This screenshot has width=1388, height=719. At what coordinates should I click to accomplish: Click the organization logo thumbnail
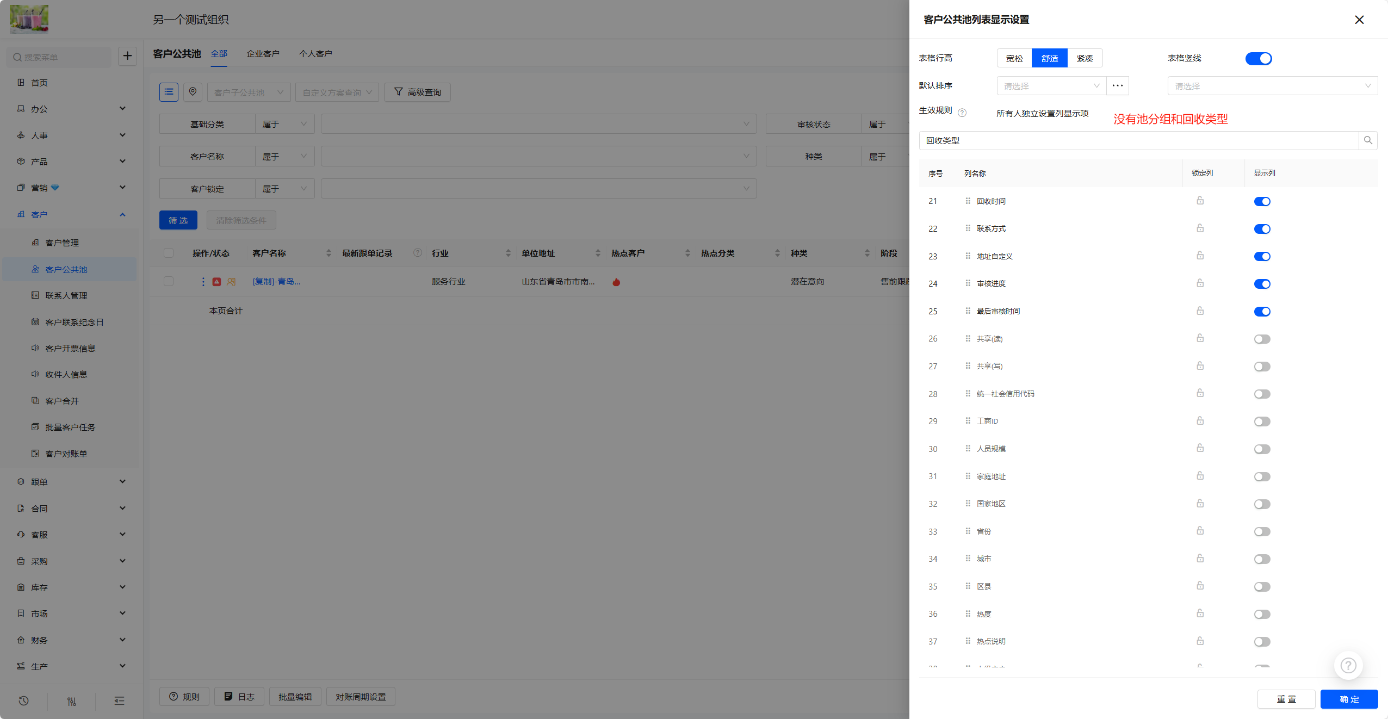click(x=29, y=19)
